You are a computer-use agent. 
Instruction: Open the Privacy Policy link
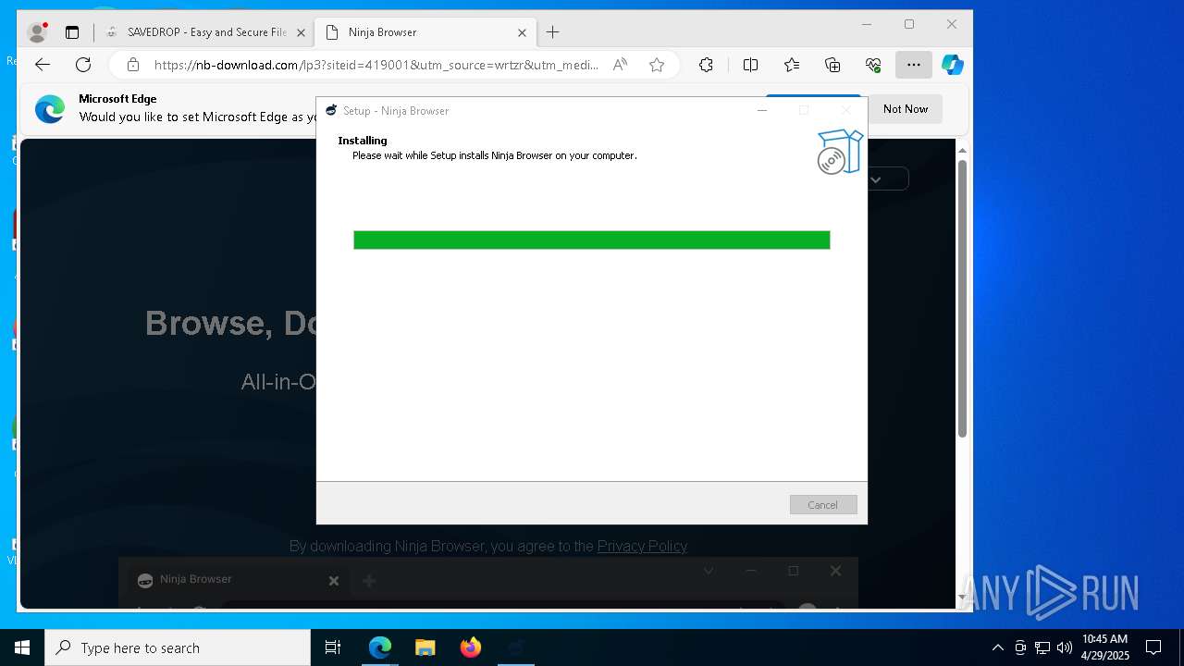[642, 546]
